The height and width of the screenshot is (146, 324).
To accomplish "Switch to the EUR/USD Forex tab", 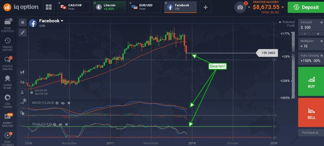I will (145, 7).
